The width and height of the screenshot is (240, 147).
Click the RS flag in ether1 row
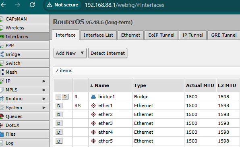coord(77,106)
